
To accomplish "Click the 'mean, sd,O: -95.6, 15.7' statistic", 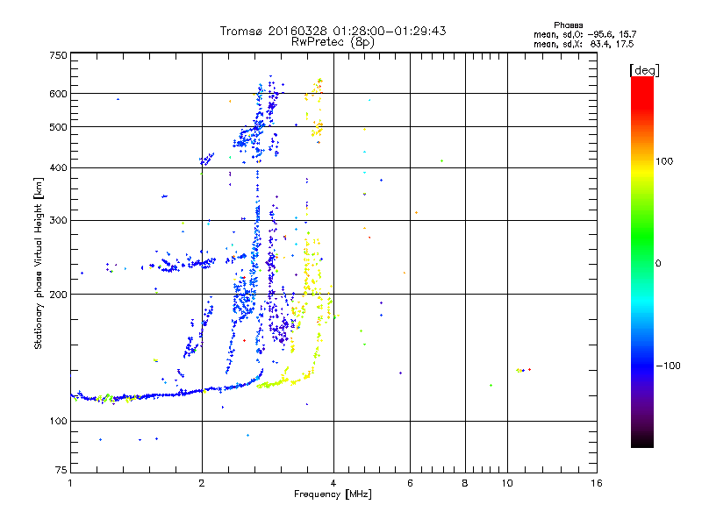I will pyautogui.click(x=584, y=34).
